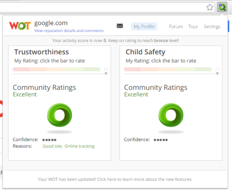Rate Child Safety middle yellow segment
The image size is (232, 192).
click(168, 69)
